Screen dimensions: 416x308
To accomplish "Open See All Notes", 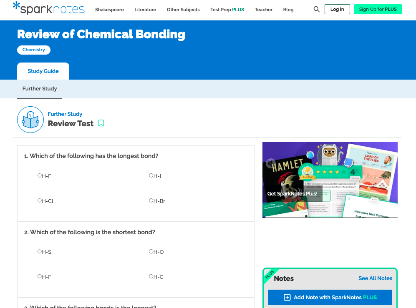I will (x=375, y=278).
